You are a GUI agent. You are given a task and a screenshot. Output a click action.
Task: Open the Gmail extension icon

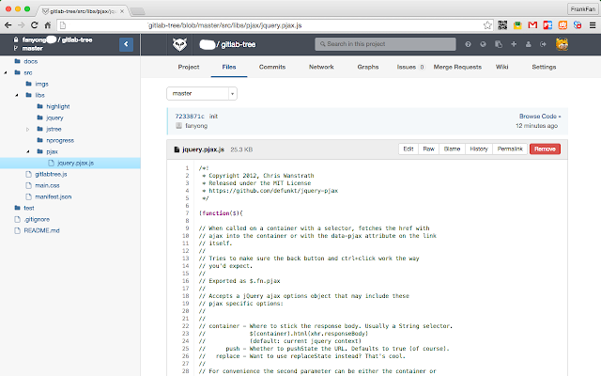pos(532,25)
